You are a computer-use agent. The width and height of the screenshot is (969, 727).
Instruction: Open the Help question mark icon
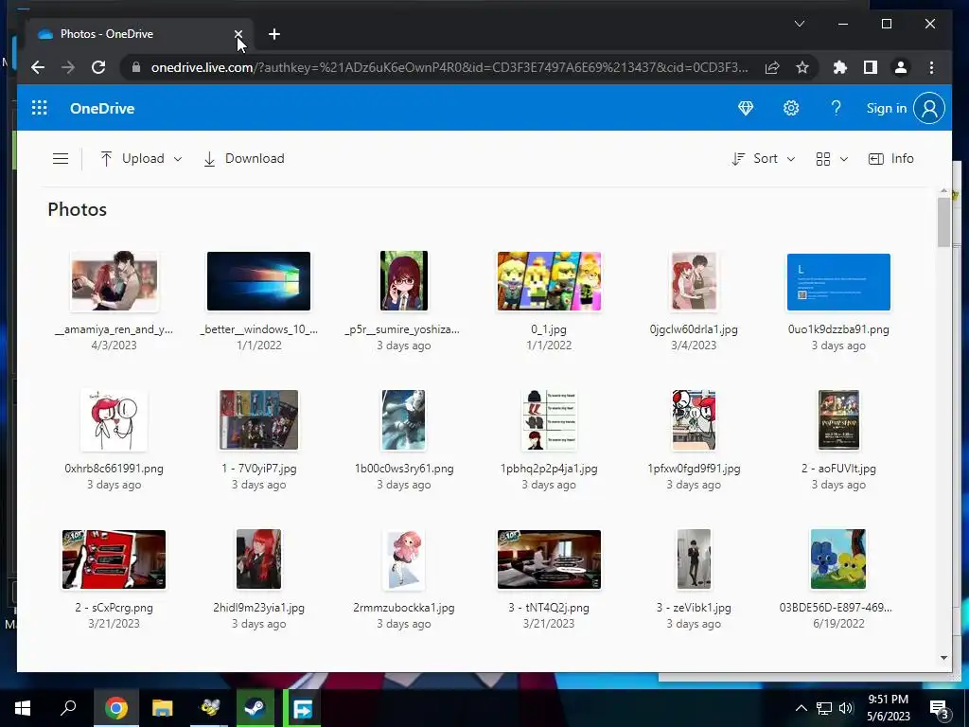pyautogui.click(x=837, y=108)
